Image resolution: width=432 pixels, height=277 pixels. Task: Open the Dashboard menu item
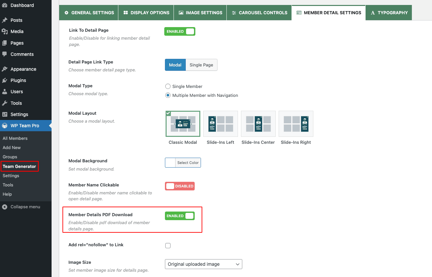[x=26, y=5]
